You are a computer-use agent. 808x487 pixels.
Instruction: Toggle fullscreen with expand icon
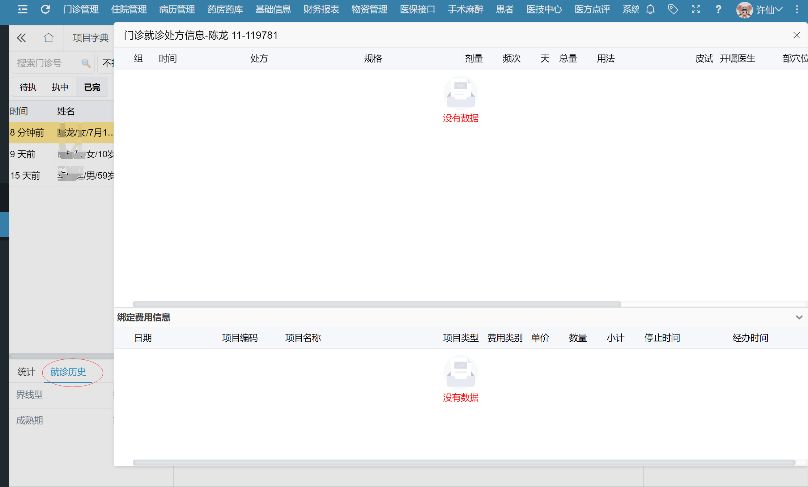696,9
